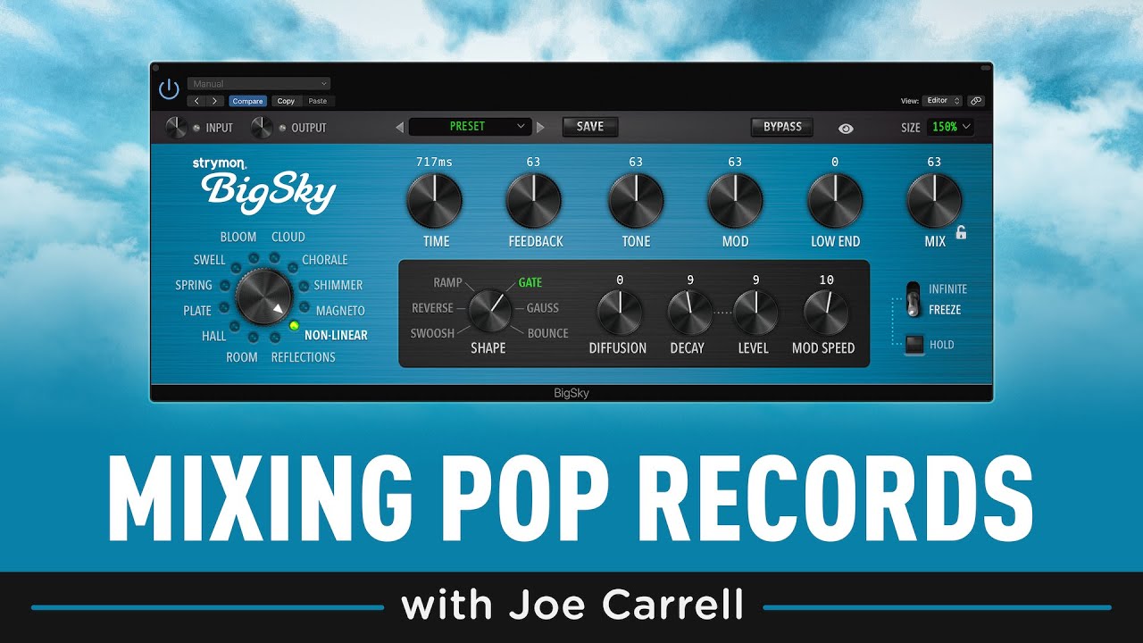Select the HALL reverb type
This screenshot has width=1143, height=643.
pos(214,337)
